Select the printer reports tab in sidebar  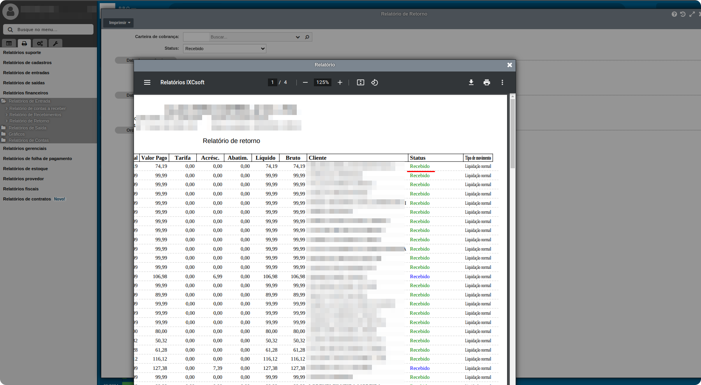(24, 44)
